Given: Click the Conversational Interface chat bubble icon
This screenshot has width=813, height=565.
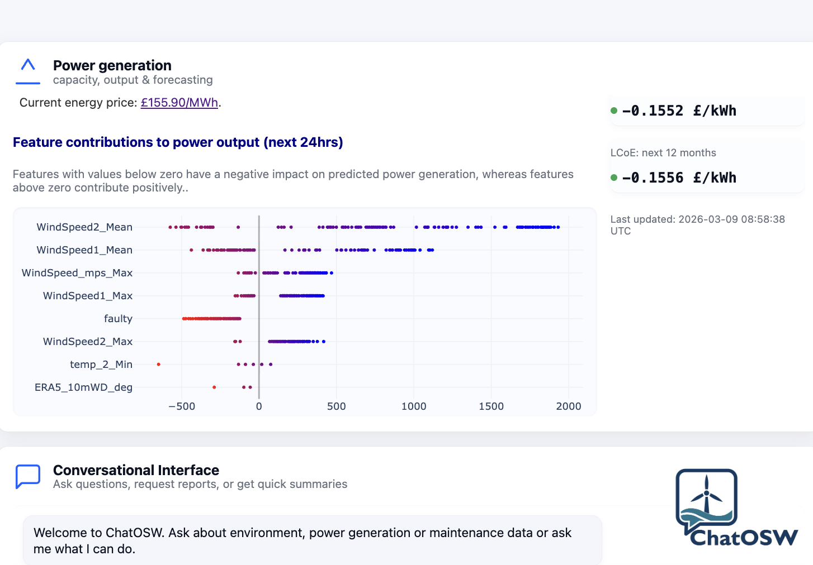Looking at the screenshot, I should coord(28,476).
